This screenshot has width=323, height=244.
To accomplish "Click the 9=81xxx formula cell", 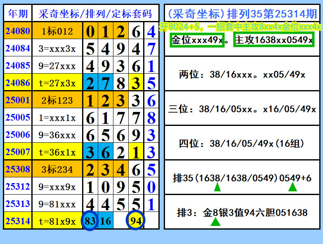I will (x=57, y=204).
